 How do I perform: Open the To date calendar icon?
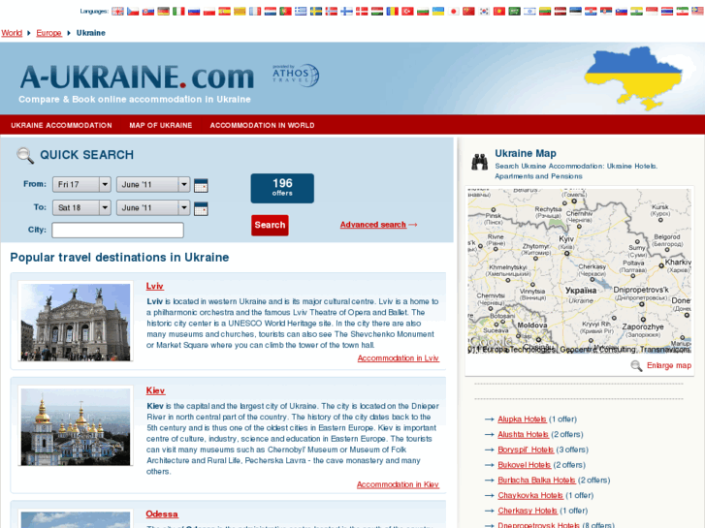pos(201,208)
